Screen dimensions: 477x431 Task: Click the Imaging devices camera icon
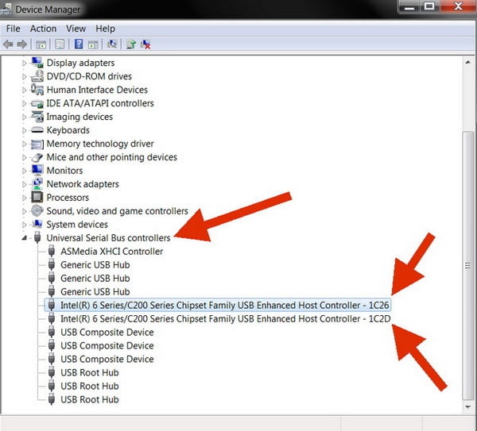[x=37, y=117]
